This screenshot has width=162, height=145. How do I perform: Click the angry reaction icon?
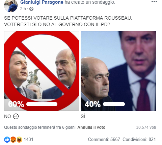(x=13, y=140)
